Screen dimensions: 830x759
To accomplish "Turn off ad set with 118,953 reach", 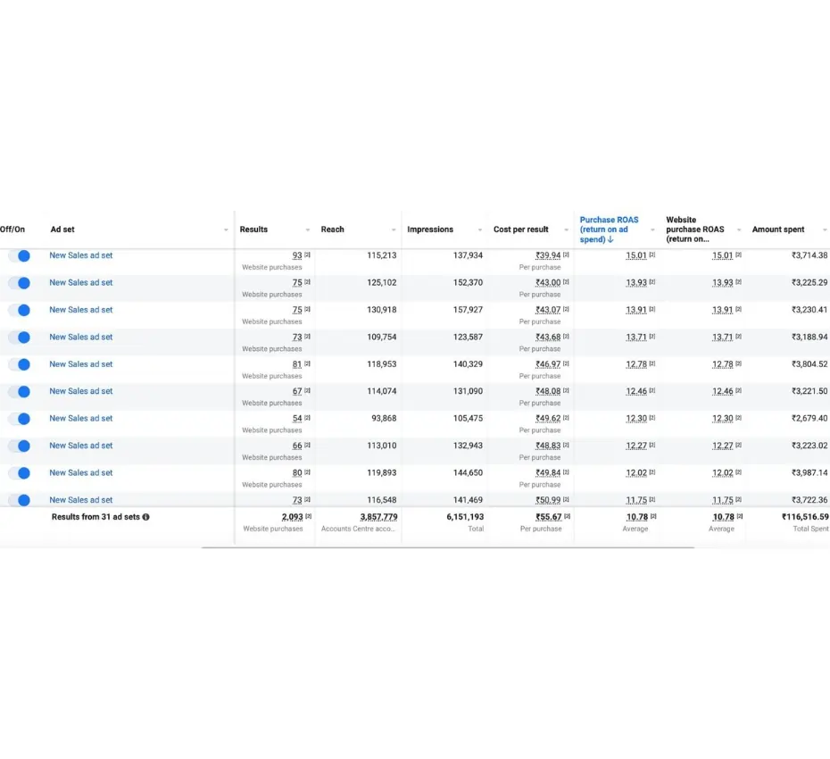I will [20, 364].
